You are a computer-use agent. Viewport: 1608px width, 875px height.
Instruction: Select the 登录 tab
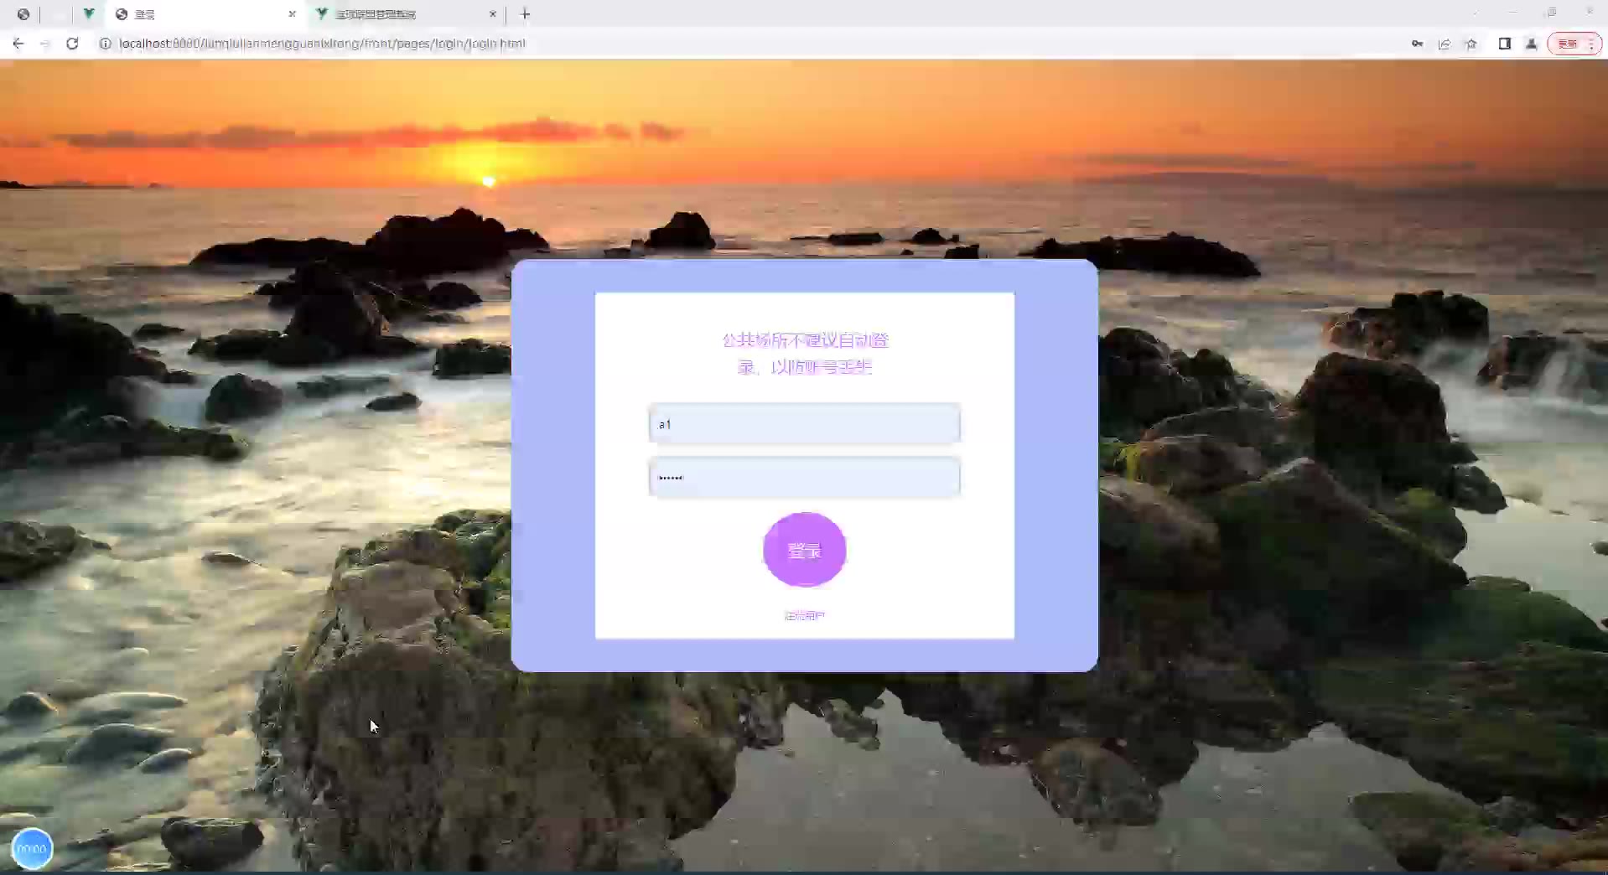(x=205, y=14)
